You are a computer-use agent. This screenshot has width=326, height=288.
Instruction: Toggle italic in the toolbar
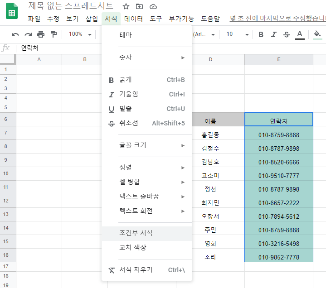pos(274,34)
